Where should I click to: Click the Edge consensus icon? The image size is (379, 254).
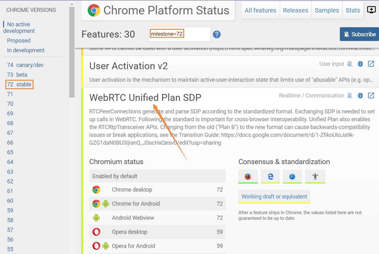(x=270, y=176)
